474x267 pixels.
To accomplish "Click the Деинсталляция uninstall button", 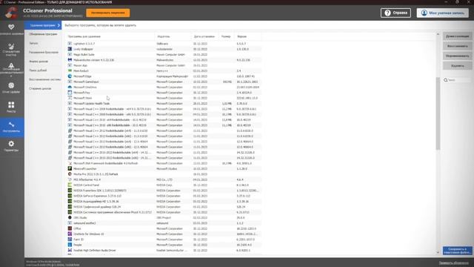I will pyautogui.click(x=458, y=36).
